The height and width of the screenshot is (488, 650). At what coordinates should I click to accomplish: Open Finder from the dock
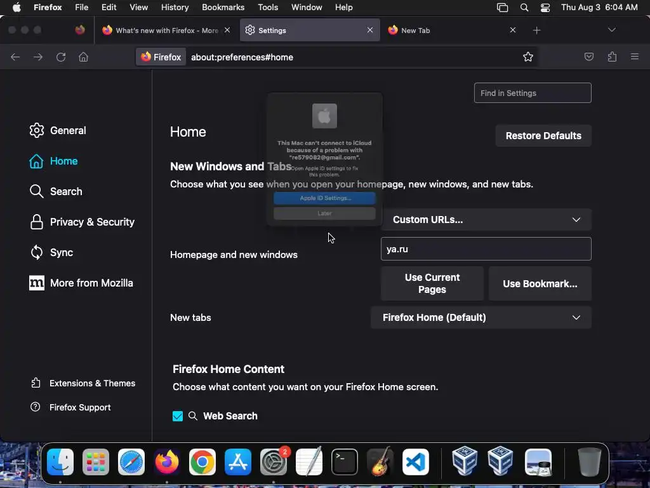60,462
